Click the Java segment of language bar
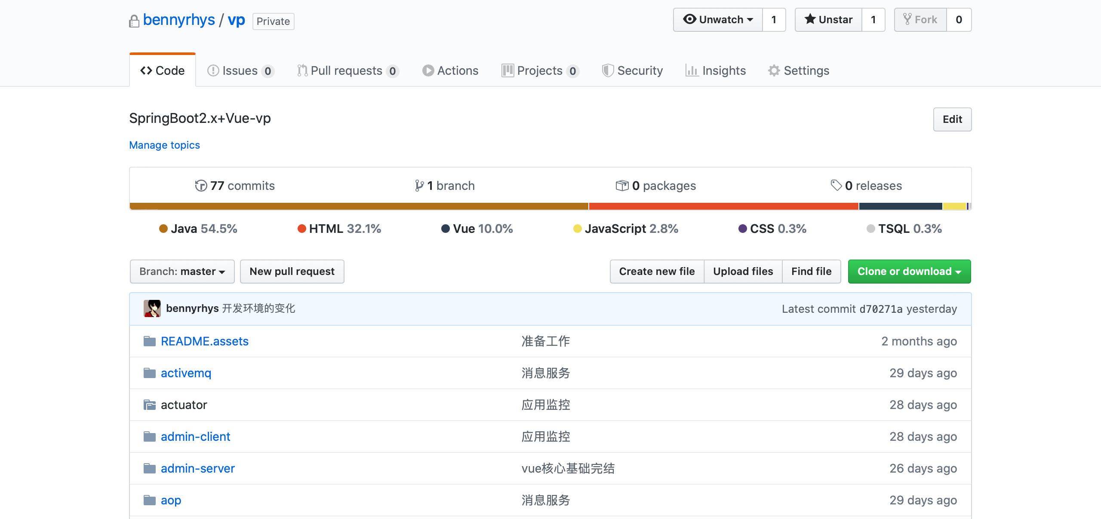Image resolution: width=1101 pixels, height=519 pixels. click(x=359, y=206)
